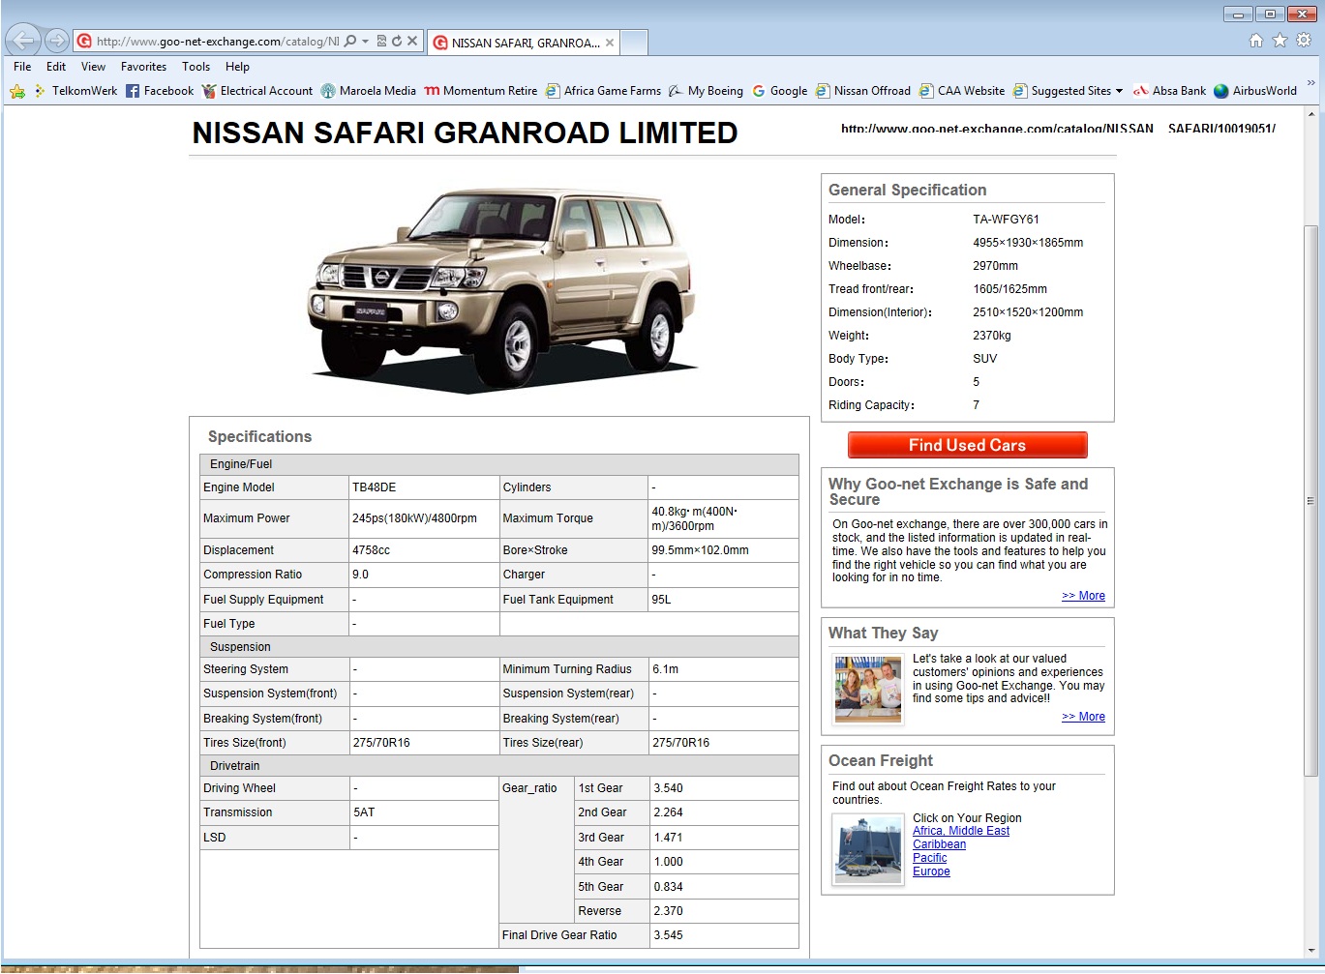The height and width of the screenshot is (974, 1325).
Task: Open a new blank tab
Action: (x=633, y=43)
